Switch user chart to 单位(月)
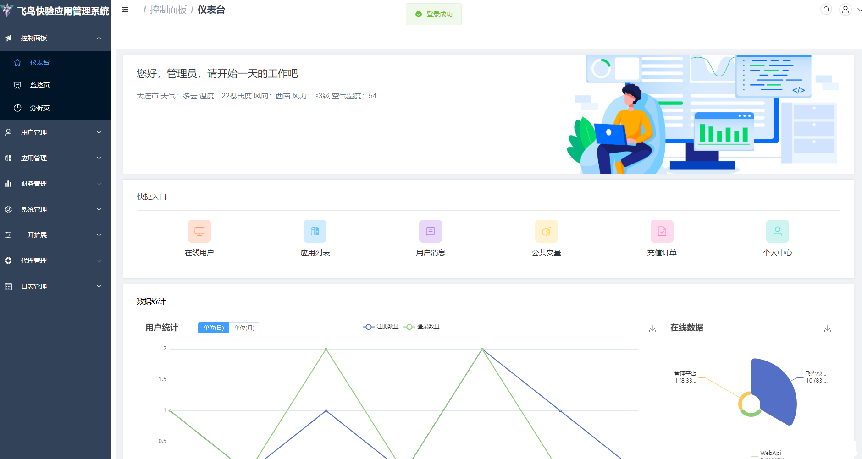The height and width of the screenshot is (459, 862). (x=244, y=328)
